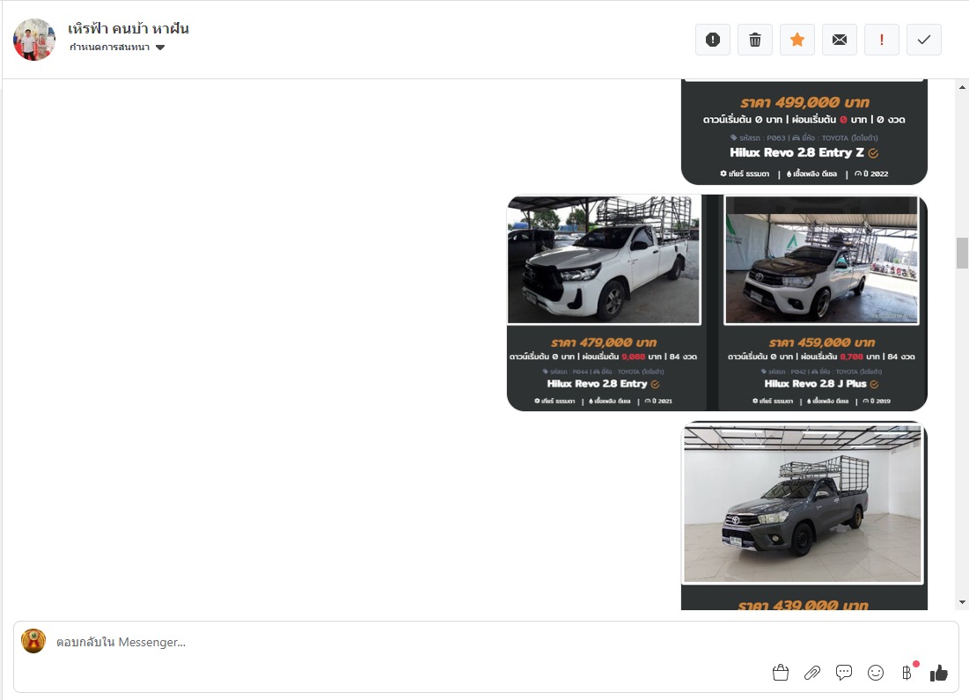This screenshot has height=700, width=969.
Task: Mark the conversation as done with the checkmark icon
Action: 924,40
